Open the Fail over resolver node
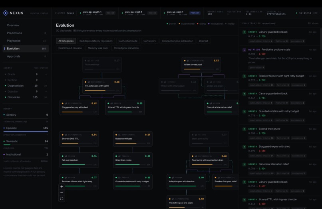 pos(79,160)
